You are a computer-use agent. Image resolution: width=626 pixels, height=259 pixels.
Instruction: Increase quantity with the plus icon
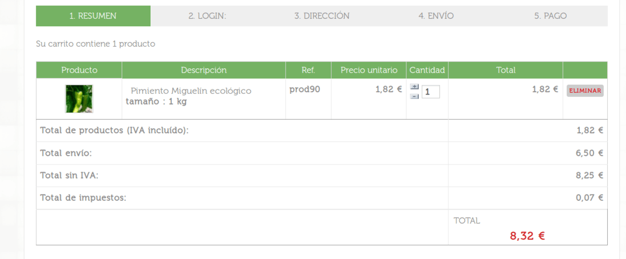pos(415,87)
